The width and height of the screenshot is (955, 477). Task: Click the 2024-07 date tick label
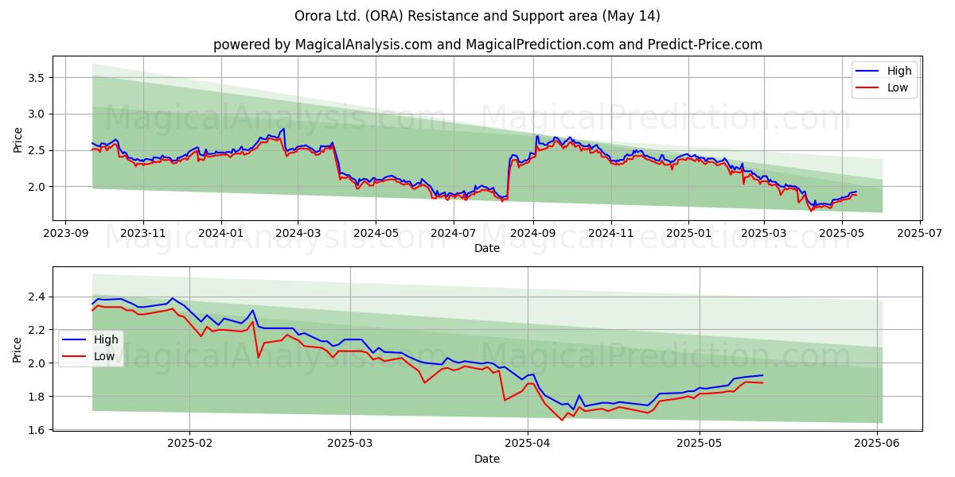tap(454, 234)
